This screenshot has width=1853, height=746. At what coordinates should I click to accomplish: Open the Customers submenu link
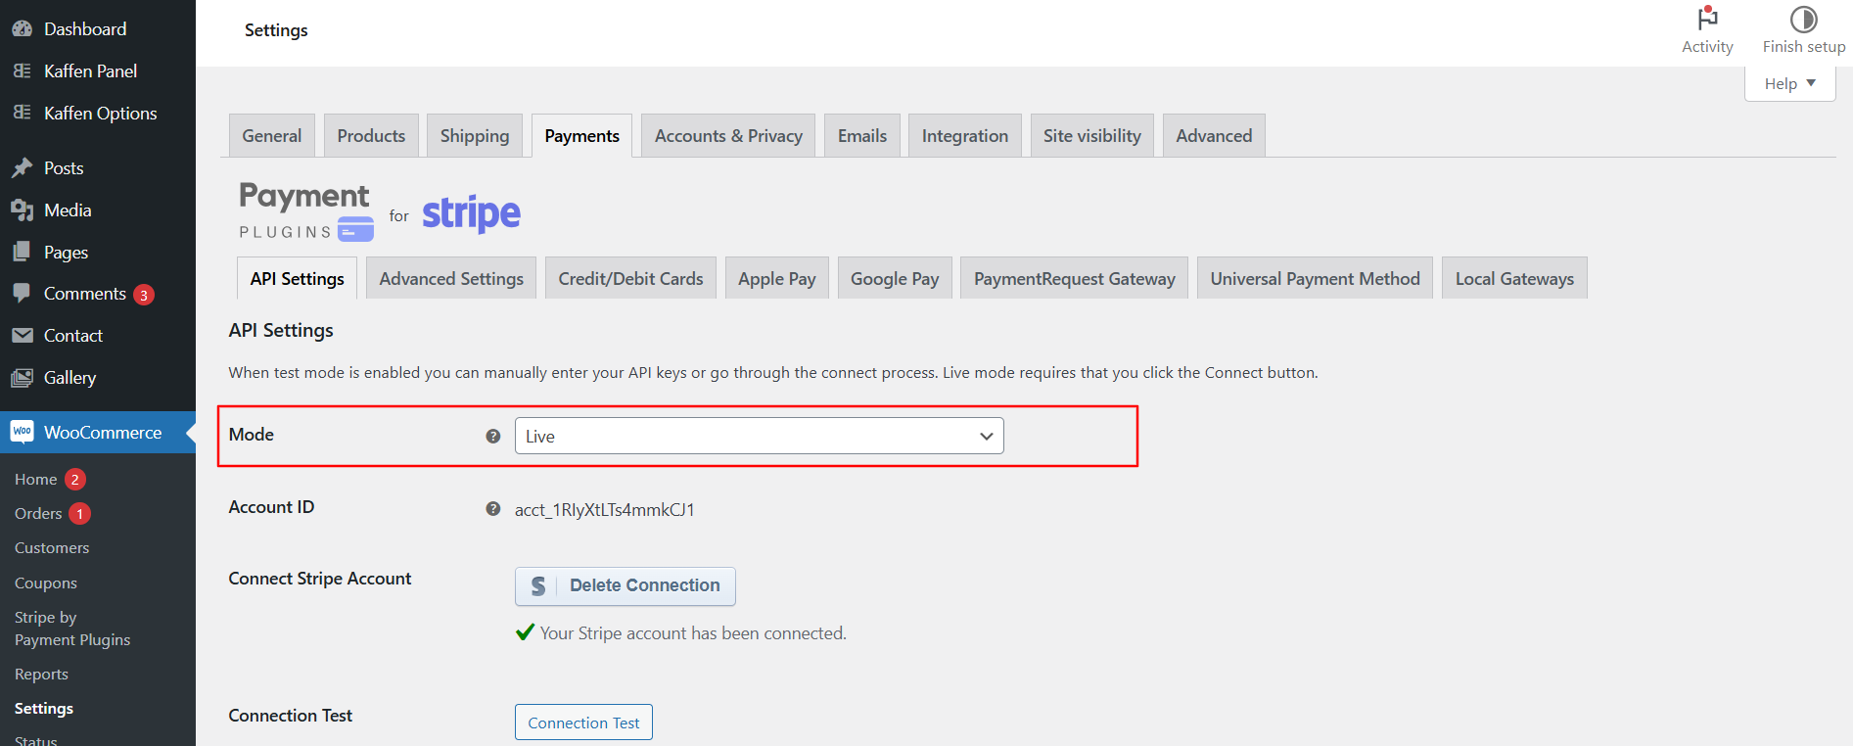pos(52,548)
